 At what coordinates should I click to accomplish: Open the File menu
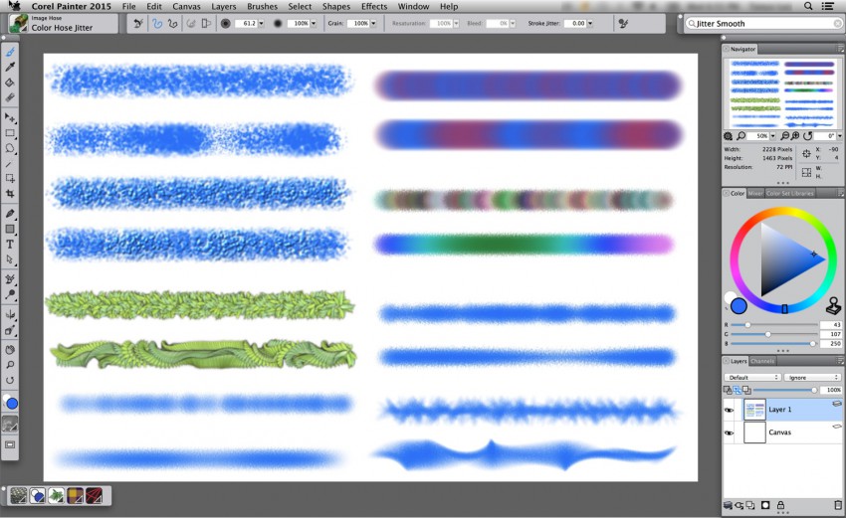click(129, 7)
